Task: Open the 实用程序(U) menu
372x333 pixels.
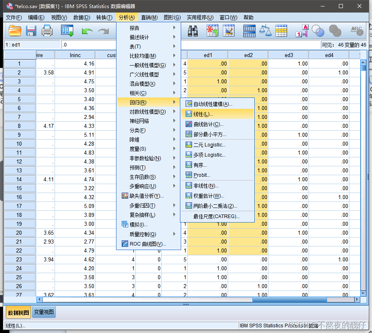Action: (x=200, y=17)
